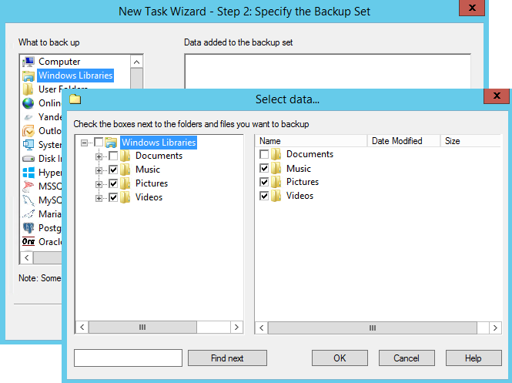Click the file list horizontal scrollbar thumb
512x383 pixels.
pyautogui.click(x=372, y=328)
